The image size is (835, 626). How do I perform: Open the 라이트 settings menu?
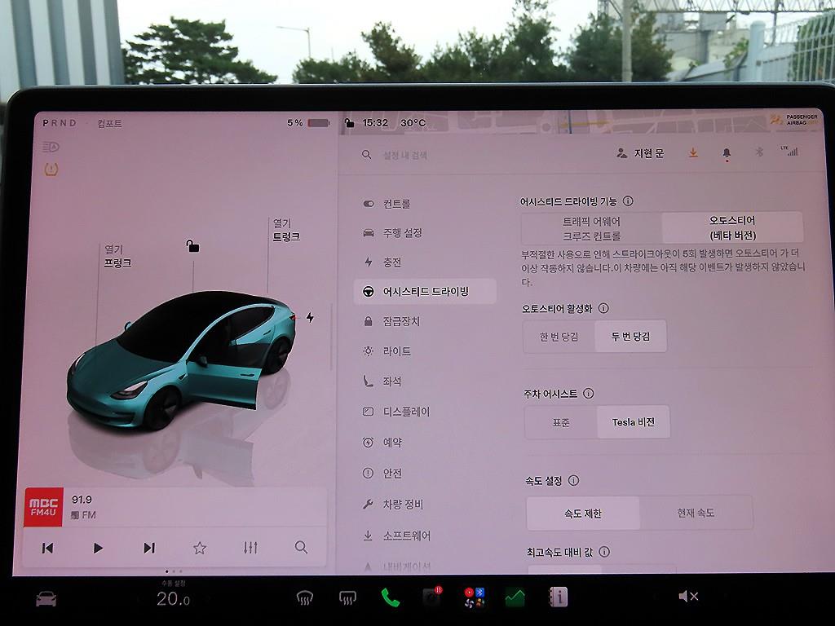[387, 351]
